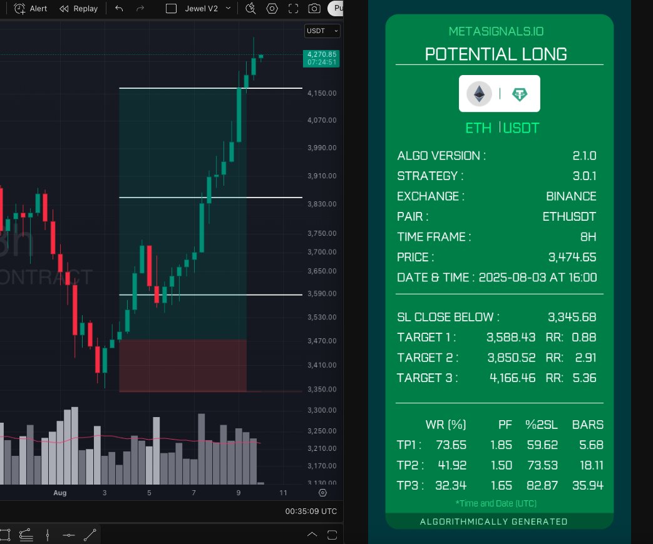This screenshot has width=653, height=544.
Task: Click the ETH ticker text
Action: pos(478,128)
